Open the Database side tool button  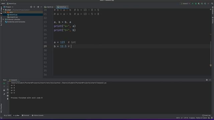click(213, 10)
